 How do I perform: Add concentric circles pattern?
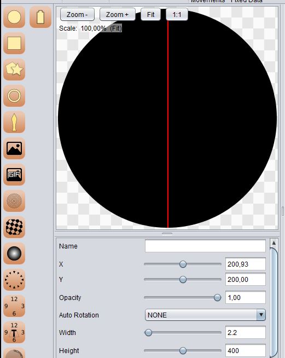coord(14,201)
